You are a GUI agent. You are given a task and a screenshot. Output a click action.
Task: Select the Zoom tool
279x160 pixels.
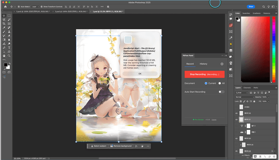pos(9,56)
